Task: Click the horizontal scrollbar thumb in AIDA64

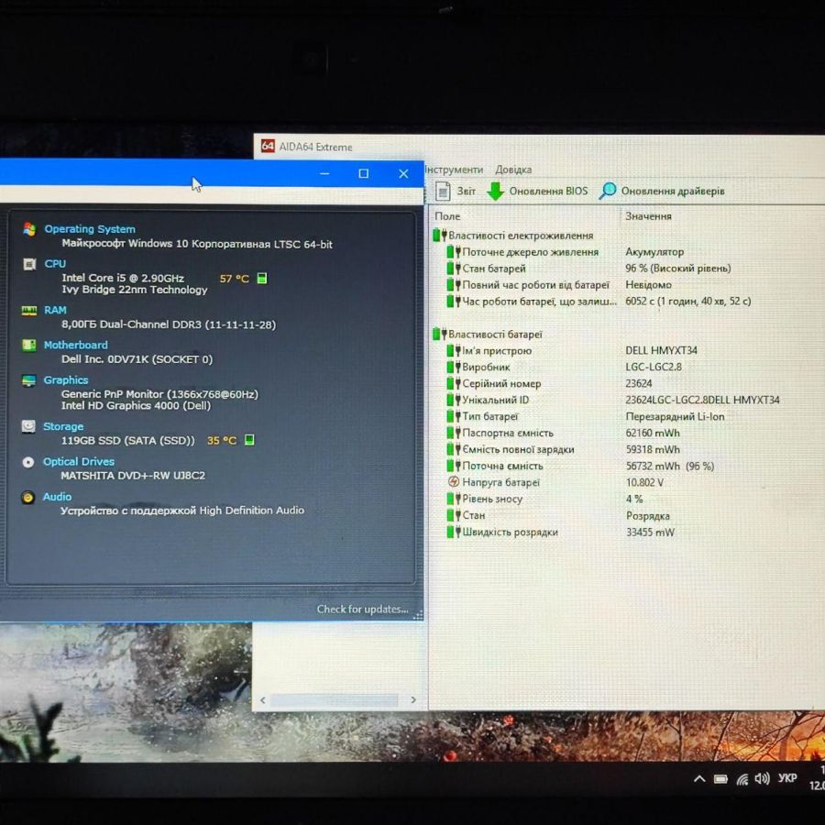Action: [x=335, y=699]
